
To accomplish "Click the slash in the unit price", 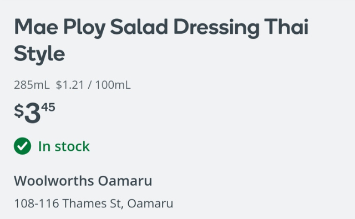I will point(90,85).
